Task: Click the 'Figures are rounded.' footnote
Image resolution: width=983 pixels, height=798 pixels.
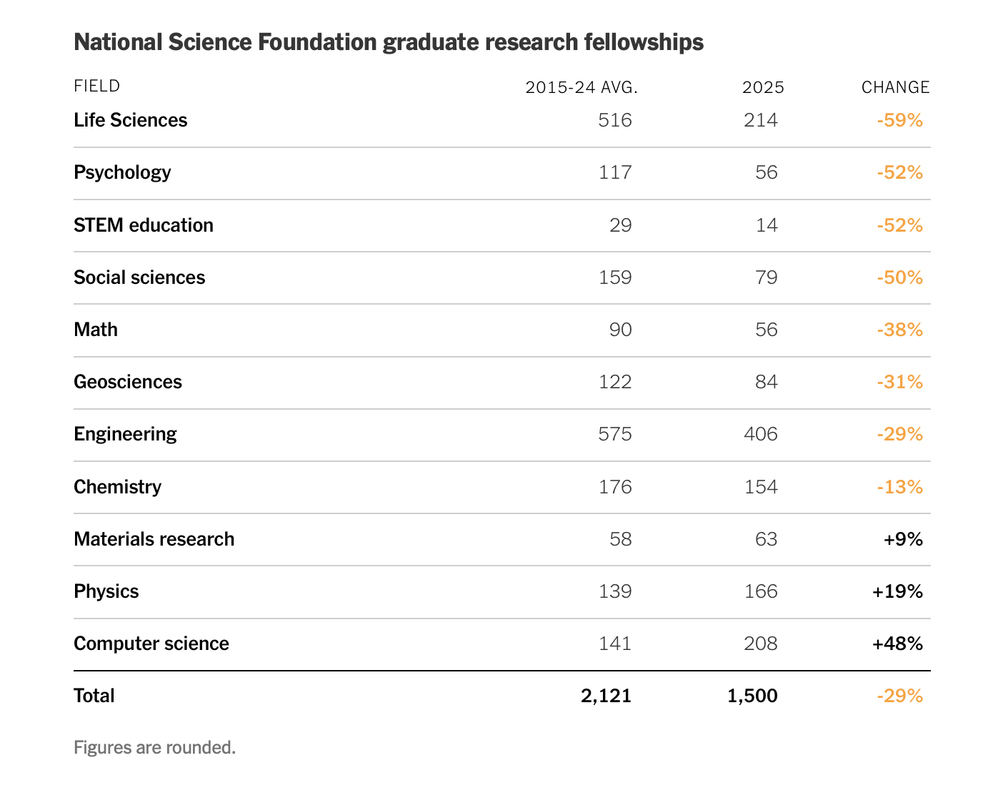Action: point(154,748)
